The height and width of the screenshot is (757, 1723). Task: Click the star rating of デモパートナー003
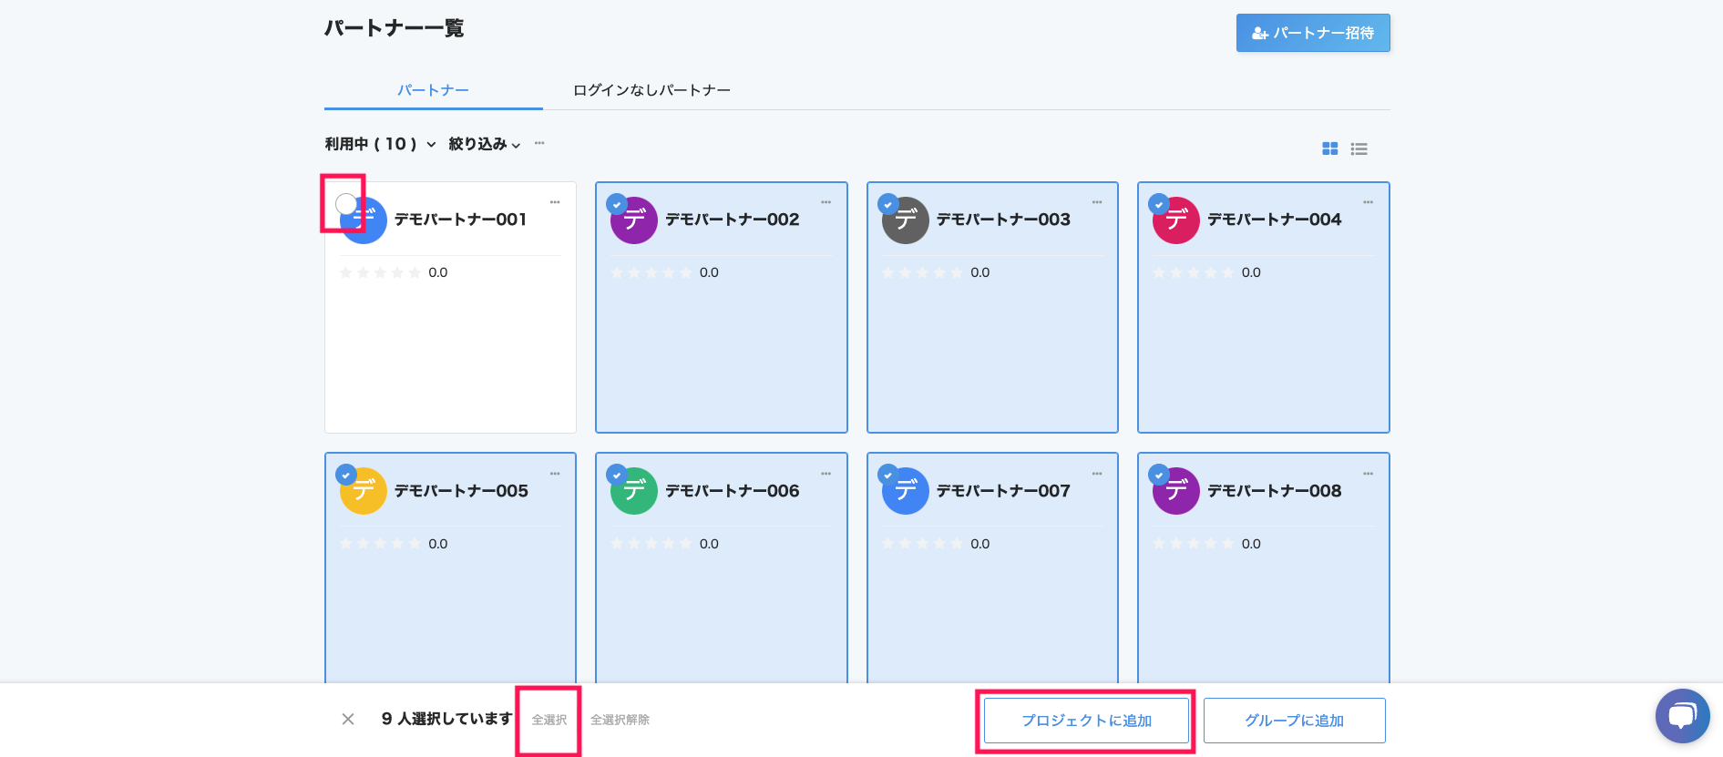[922, 272]
